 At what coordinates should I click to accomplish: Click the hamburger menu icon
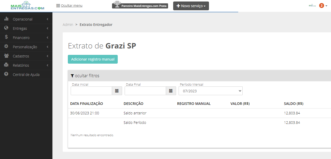pyautogui.click(x=58, y=5)
